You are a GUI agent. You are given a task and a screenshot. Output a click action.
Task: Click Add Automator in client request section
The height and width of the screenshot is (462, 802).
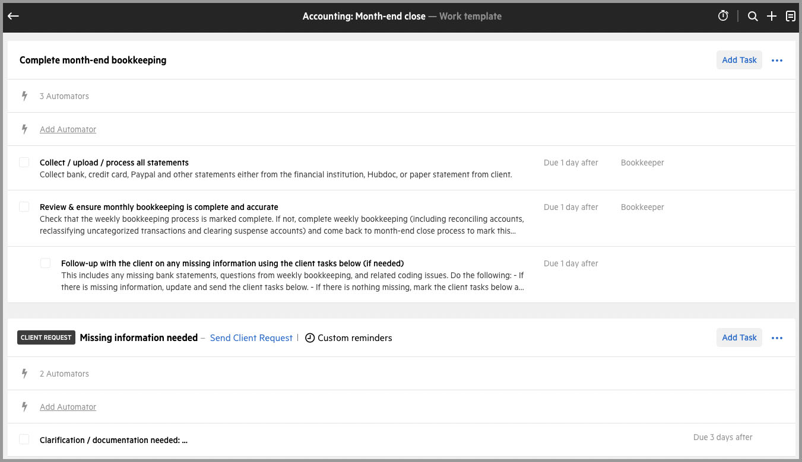(68, 407)
